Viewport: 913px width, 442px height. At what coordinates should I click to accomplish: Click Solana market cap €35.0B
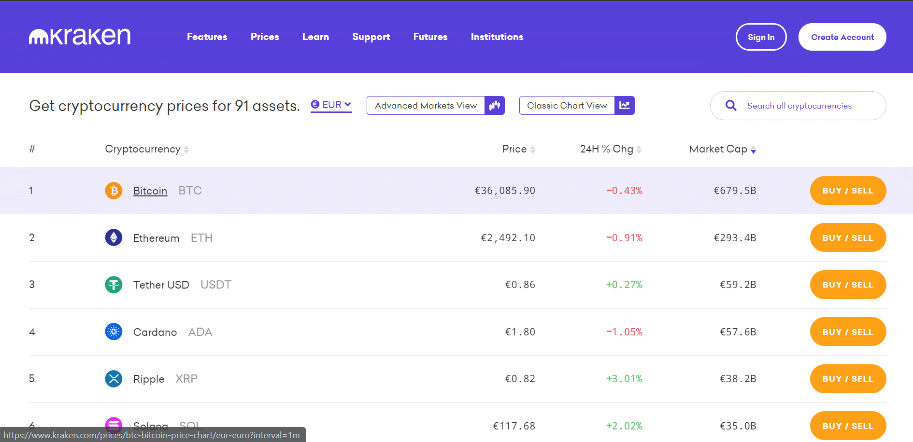click(738, 426)
